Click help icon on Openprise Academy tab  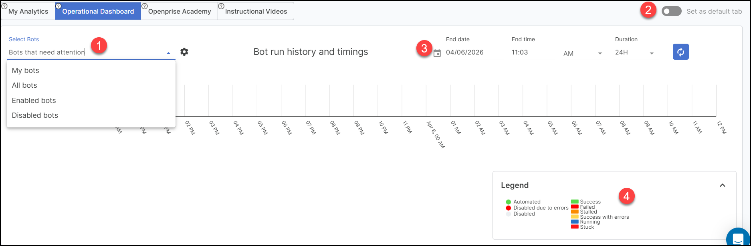coord(145,6)
